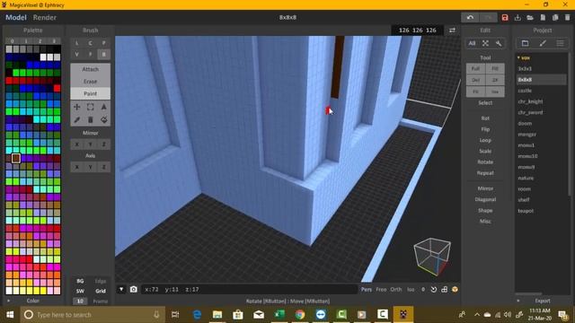
Task: Toggle Grid display option
Action: coord(101,291)
